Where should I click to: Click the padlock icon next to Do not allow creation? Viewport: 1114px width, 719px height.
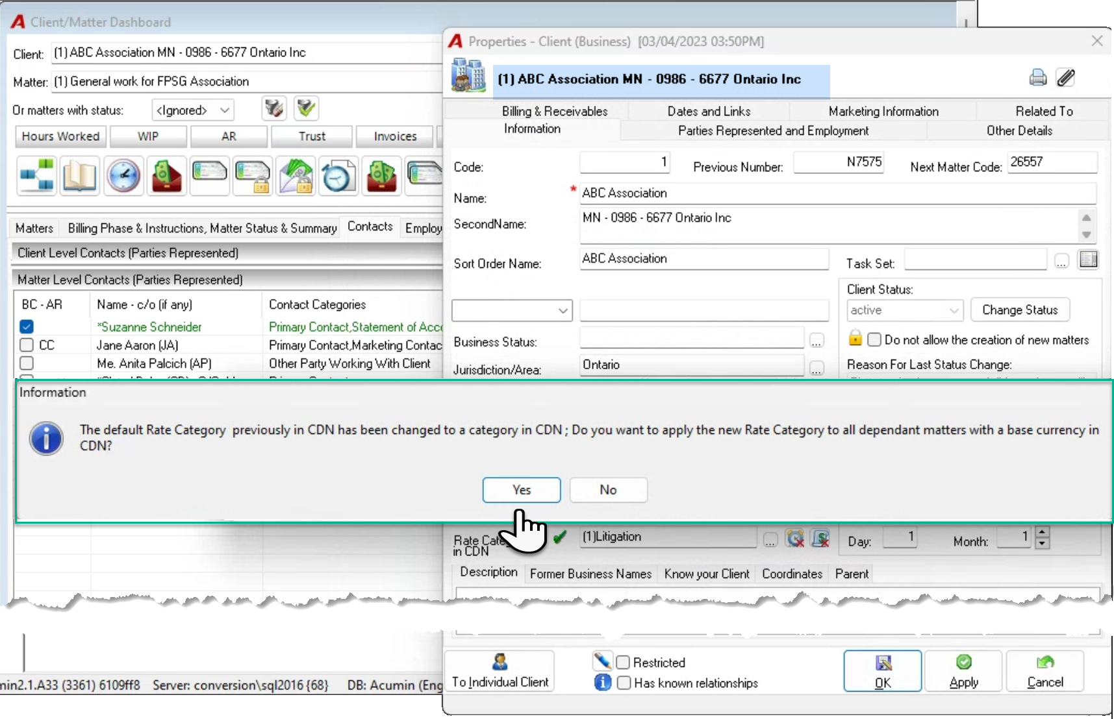tap(855, 338)
